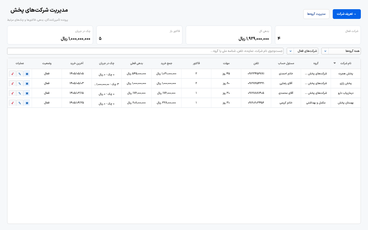Click the ۳ چک checks-in-progress cell
The height and width of the screenshot is (230, 368).
tap(107, 84)
